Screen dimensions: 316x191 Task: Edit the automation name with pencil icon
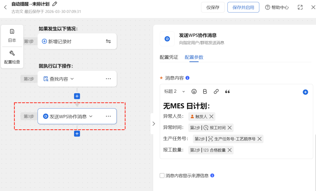pyautogui.click(x=55, y=4)
